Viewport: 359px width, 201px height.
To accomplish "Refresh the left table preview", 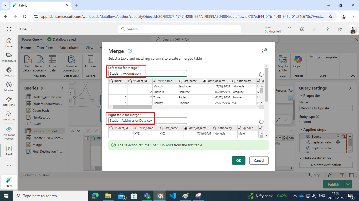I will (261, 75).
